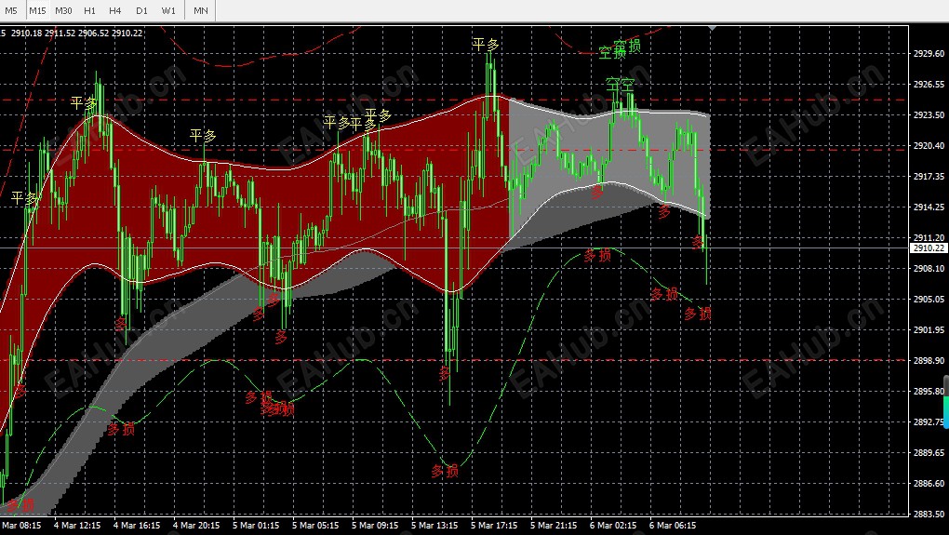Image resolution: width=949 pixels, height=535 pixels.
Task: Click time axis label 6 Mar 06:15
Action: coord(673,526)
